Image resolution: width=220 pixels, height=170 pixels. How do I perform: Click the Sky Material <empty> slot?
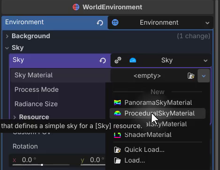[147, 76]
